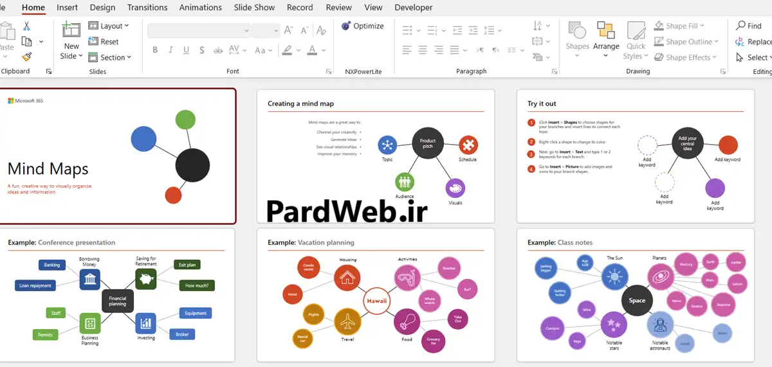
Task: Select the Format Painter brush icon
Action: pyautogui.click(x=26, y=57)
